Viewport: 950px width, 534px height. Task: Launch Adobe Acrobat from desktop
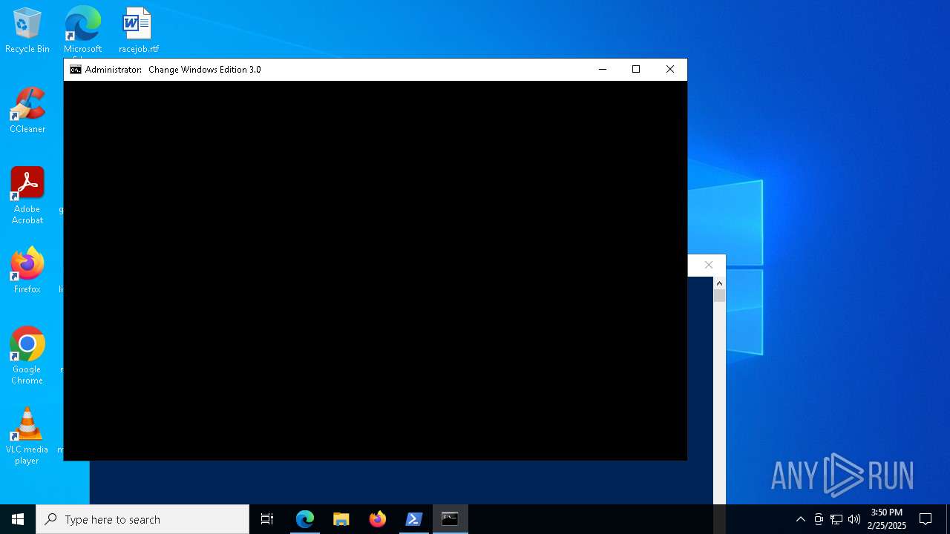tap(27, 196)
